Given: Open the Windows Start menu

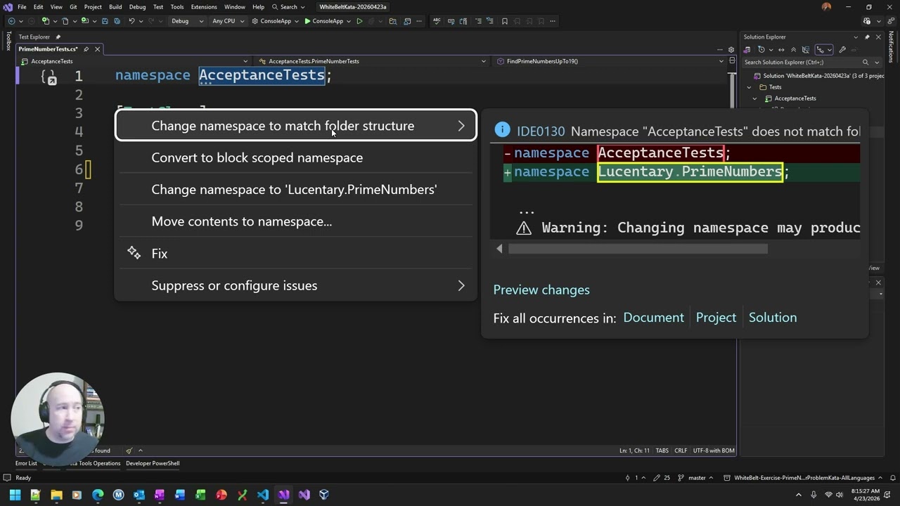Looking at the screenshot, I should pyautogui.click(x=15, y=495).
